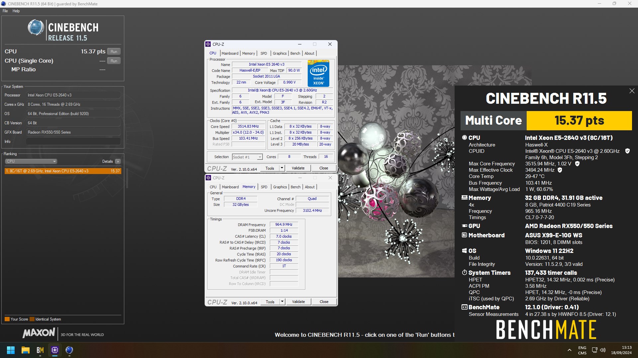Click the BenchMate Motherboard section icon
Viewport: 638px width, 358px height.
(x=464, y=235)
